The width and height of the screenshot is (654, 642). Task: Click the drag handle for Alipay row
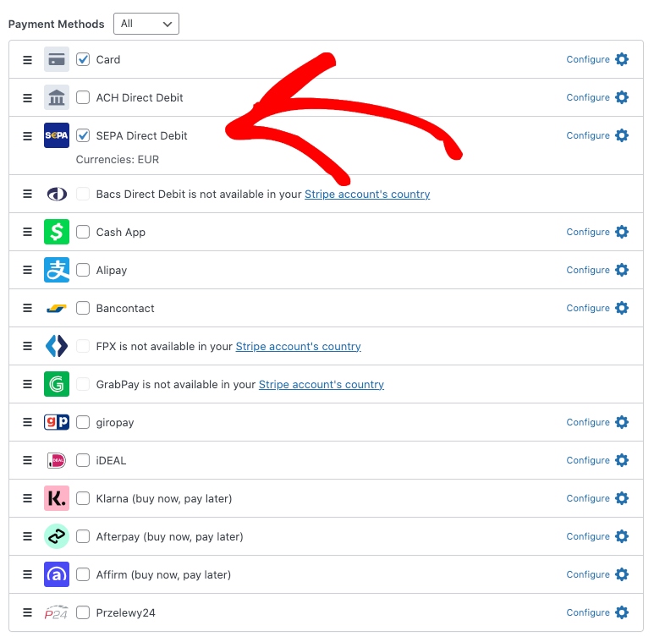tap(27, 270)
